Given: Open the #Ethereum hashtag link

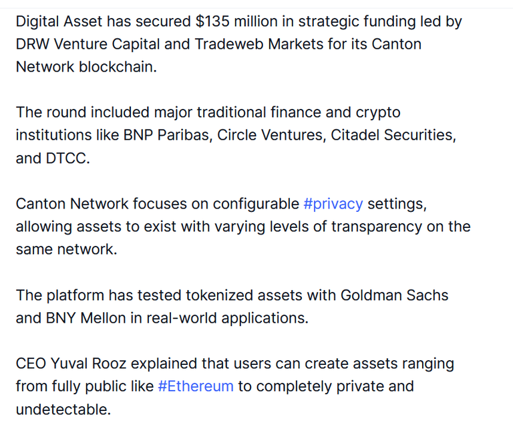Looking at the screenshot, I should click(196, 386).
